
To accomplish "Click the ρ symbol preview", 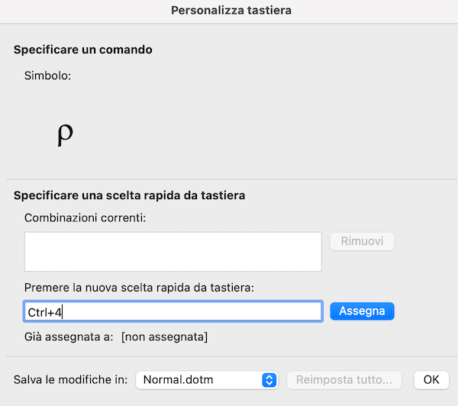I will (x=65, y=134).
